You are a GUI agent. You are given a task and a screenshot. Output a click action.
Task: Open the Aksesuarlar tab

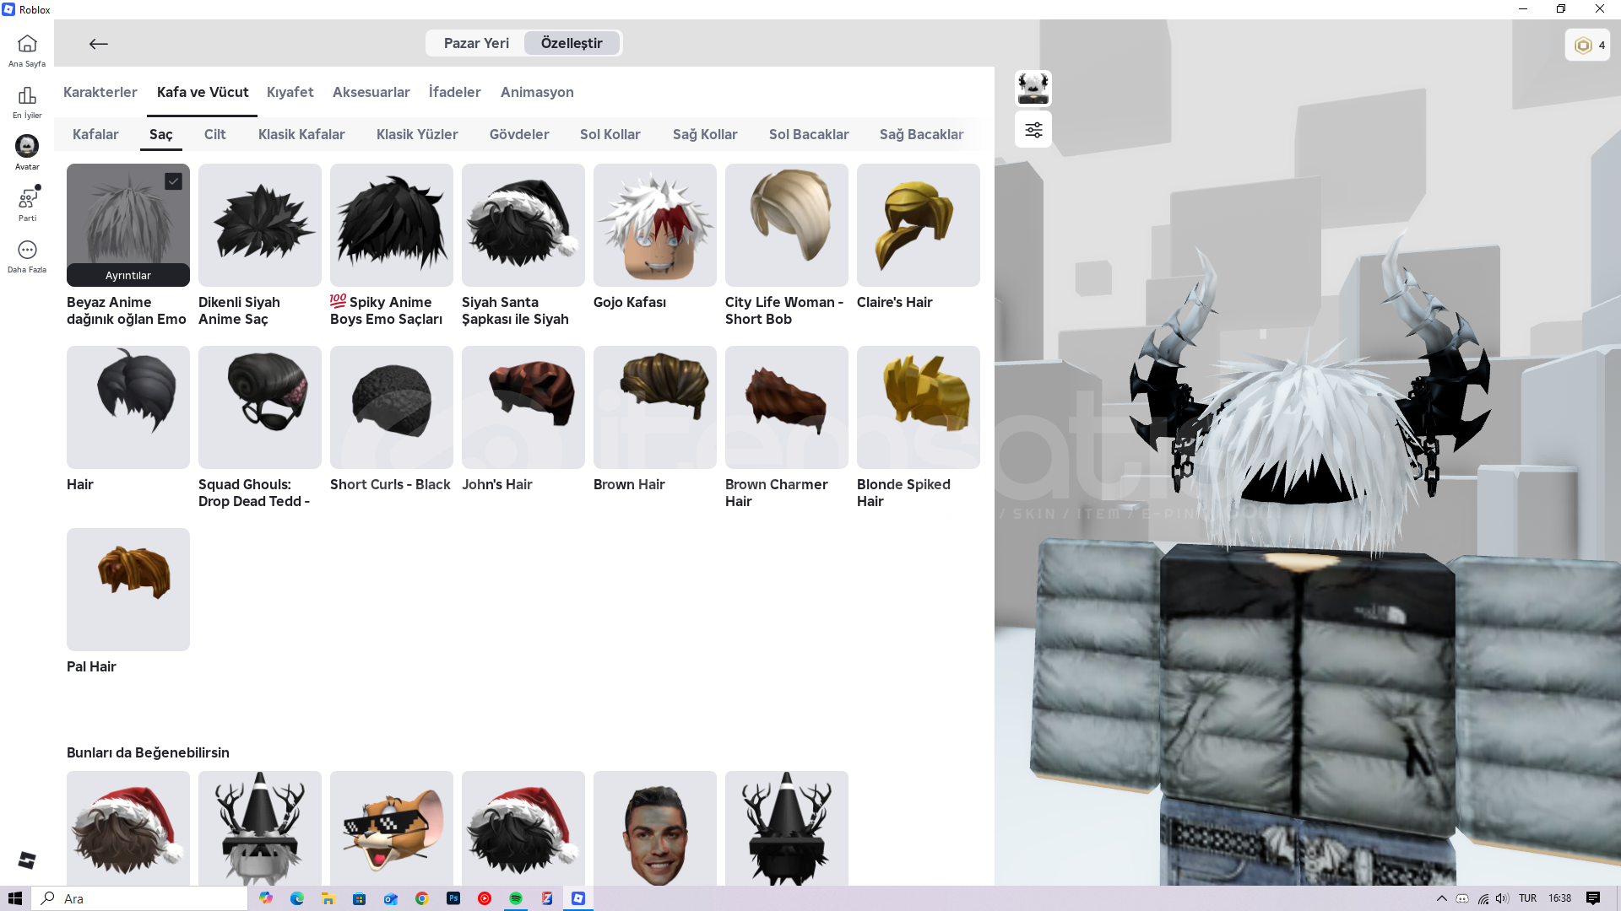pos(371,92)
